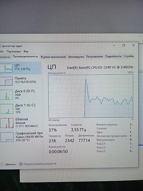Click the Дескрипторы 77714 value
The width and height of the screenshot is (143, 191).
point(84,140)
